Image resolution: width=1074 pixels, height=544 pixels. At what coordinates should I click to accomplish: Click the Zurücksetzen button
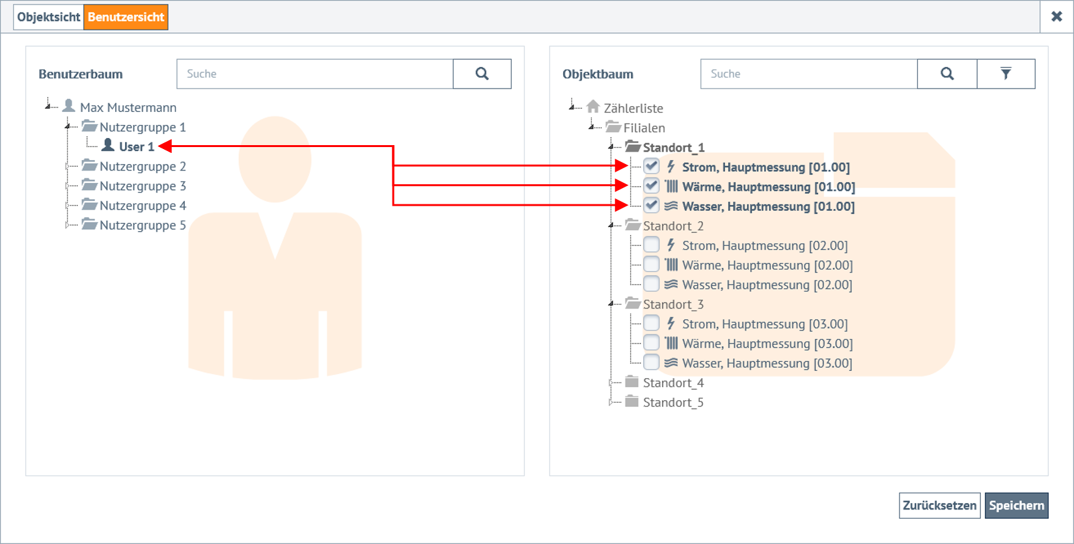(939, 506)
